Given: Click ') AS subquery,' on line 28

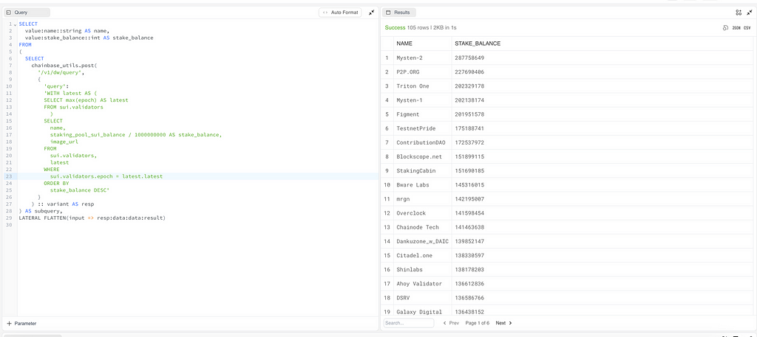Looking at the screenshot, I should (41, 211).
